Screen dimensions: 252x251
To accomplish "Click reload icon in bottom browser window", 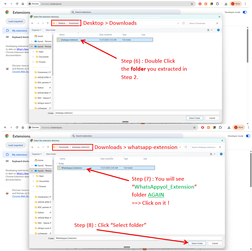I will point(17,127).
